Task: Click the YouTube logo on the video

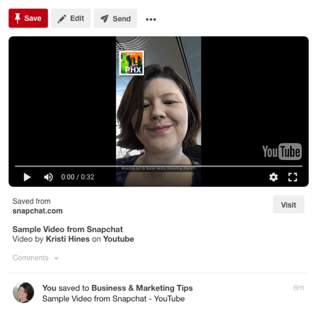Action: click(282, 151)
